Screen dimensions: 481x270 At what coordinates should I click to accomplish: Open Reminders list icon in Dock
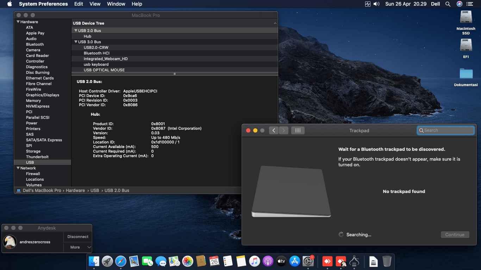tap(228, 261)
